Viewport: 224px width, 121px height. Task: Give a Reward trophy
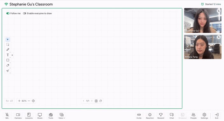(161, 116)
